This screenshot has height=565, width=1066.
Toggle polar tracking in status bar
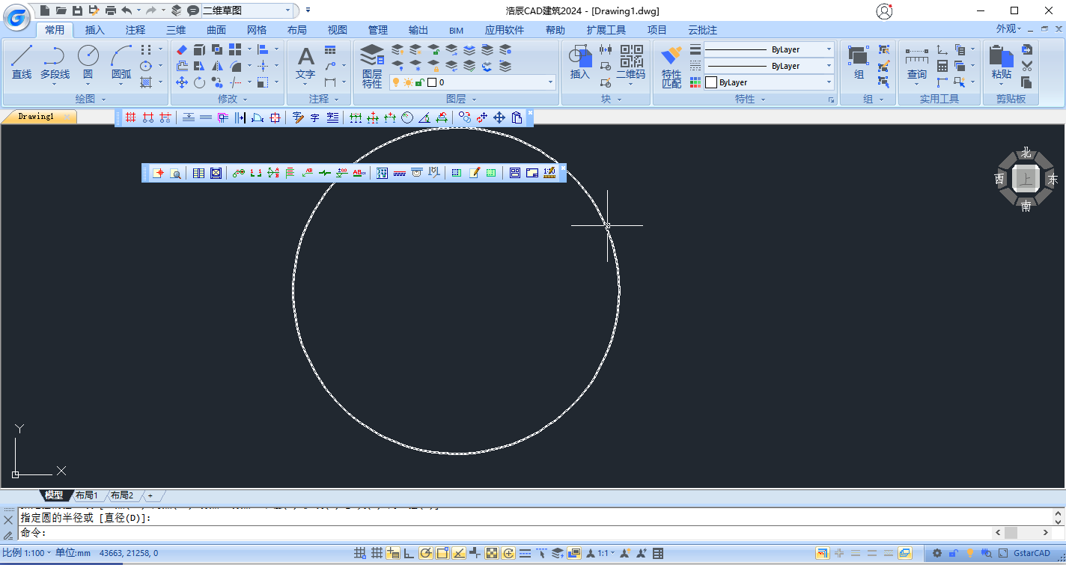click(x=426, y=553)
